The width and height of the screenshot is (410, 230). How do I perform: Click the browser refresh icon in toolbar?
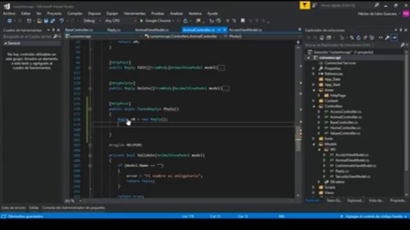pyautogui.click(x=185, y=21)
